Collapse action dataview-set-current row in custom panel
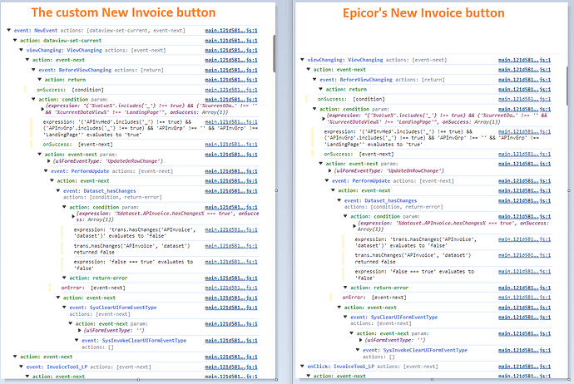This screenshot has height=384, width=574. [15, 40]
